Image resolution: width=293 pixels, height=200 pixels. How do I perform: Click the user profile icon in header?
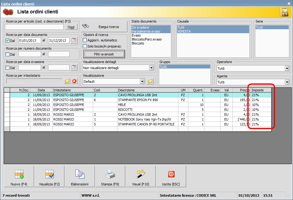[x=284, y=12]
